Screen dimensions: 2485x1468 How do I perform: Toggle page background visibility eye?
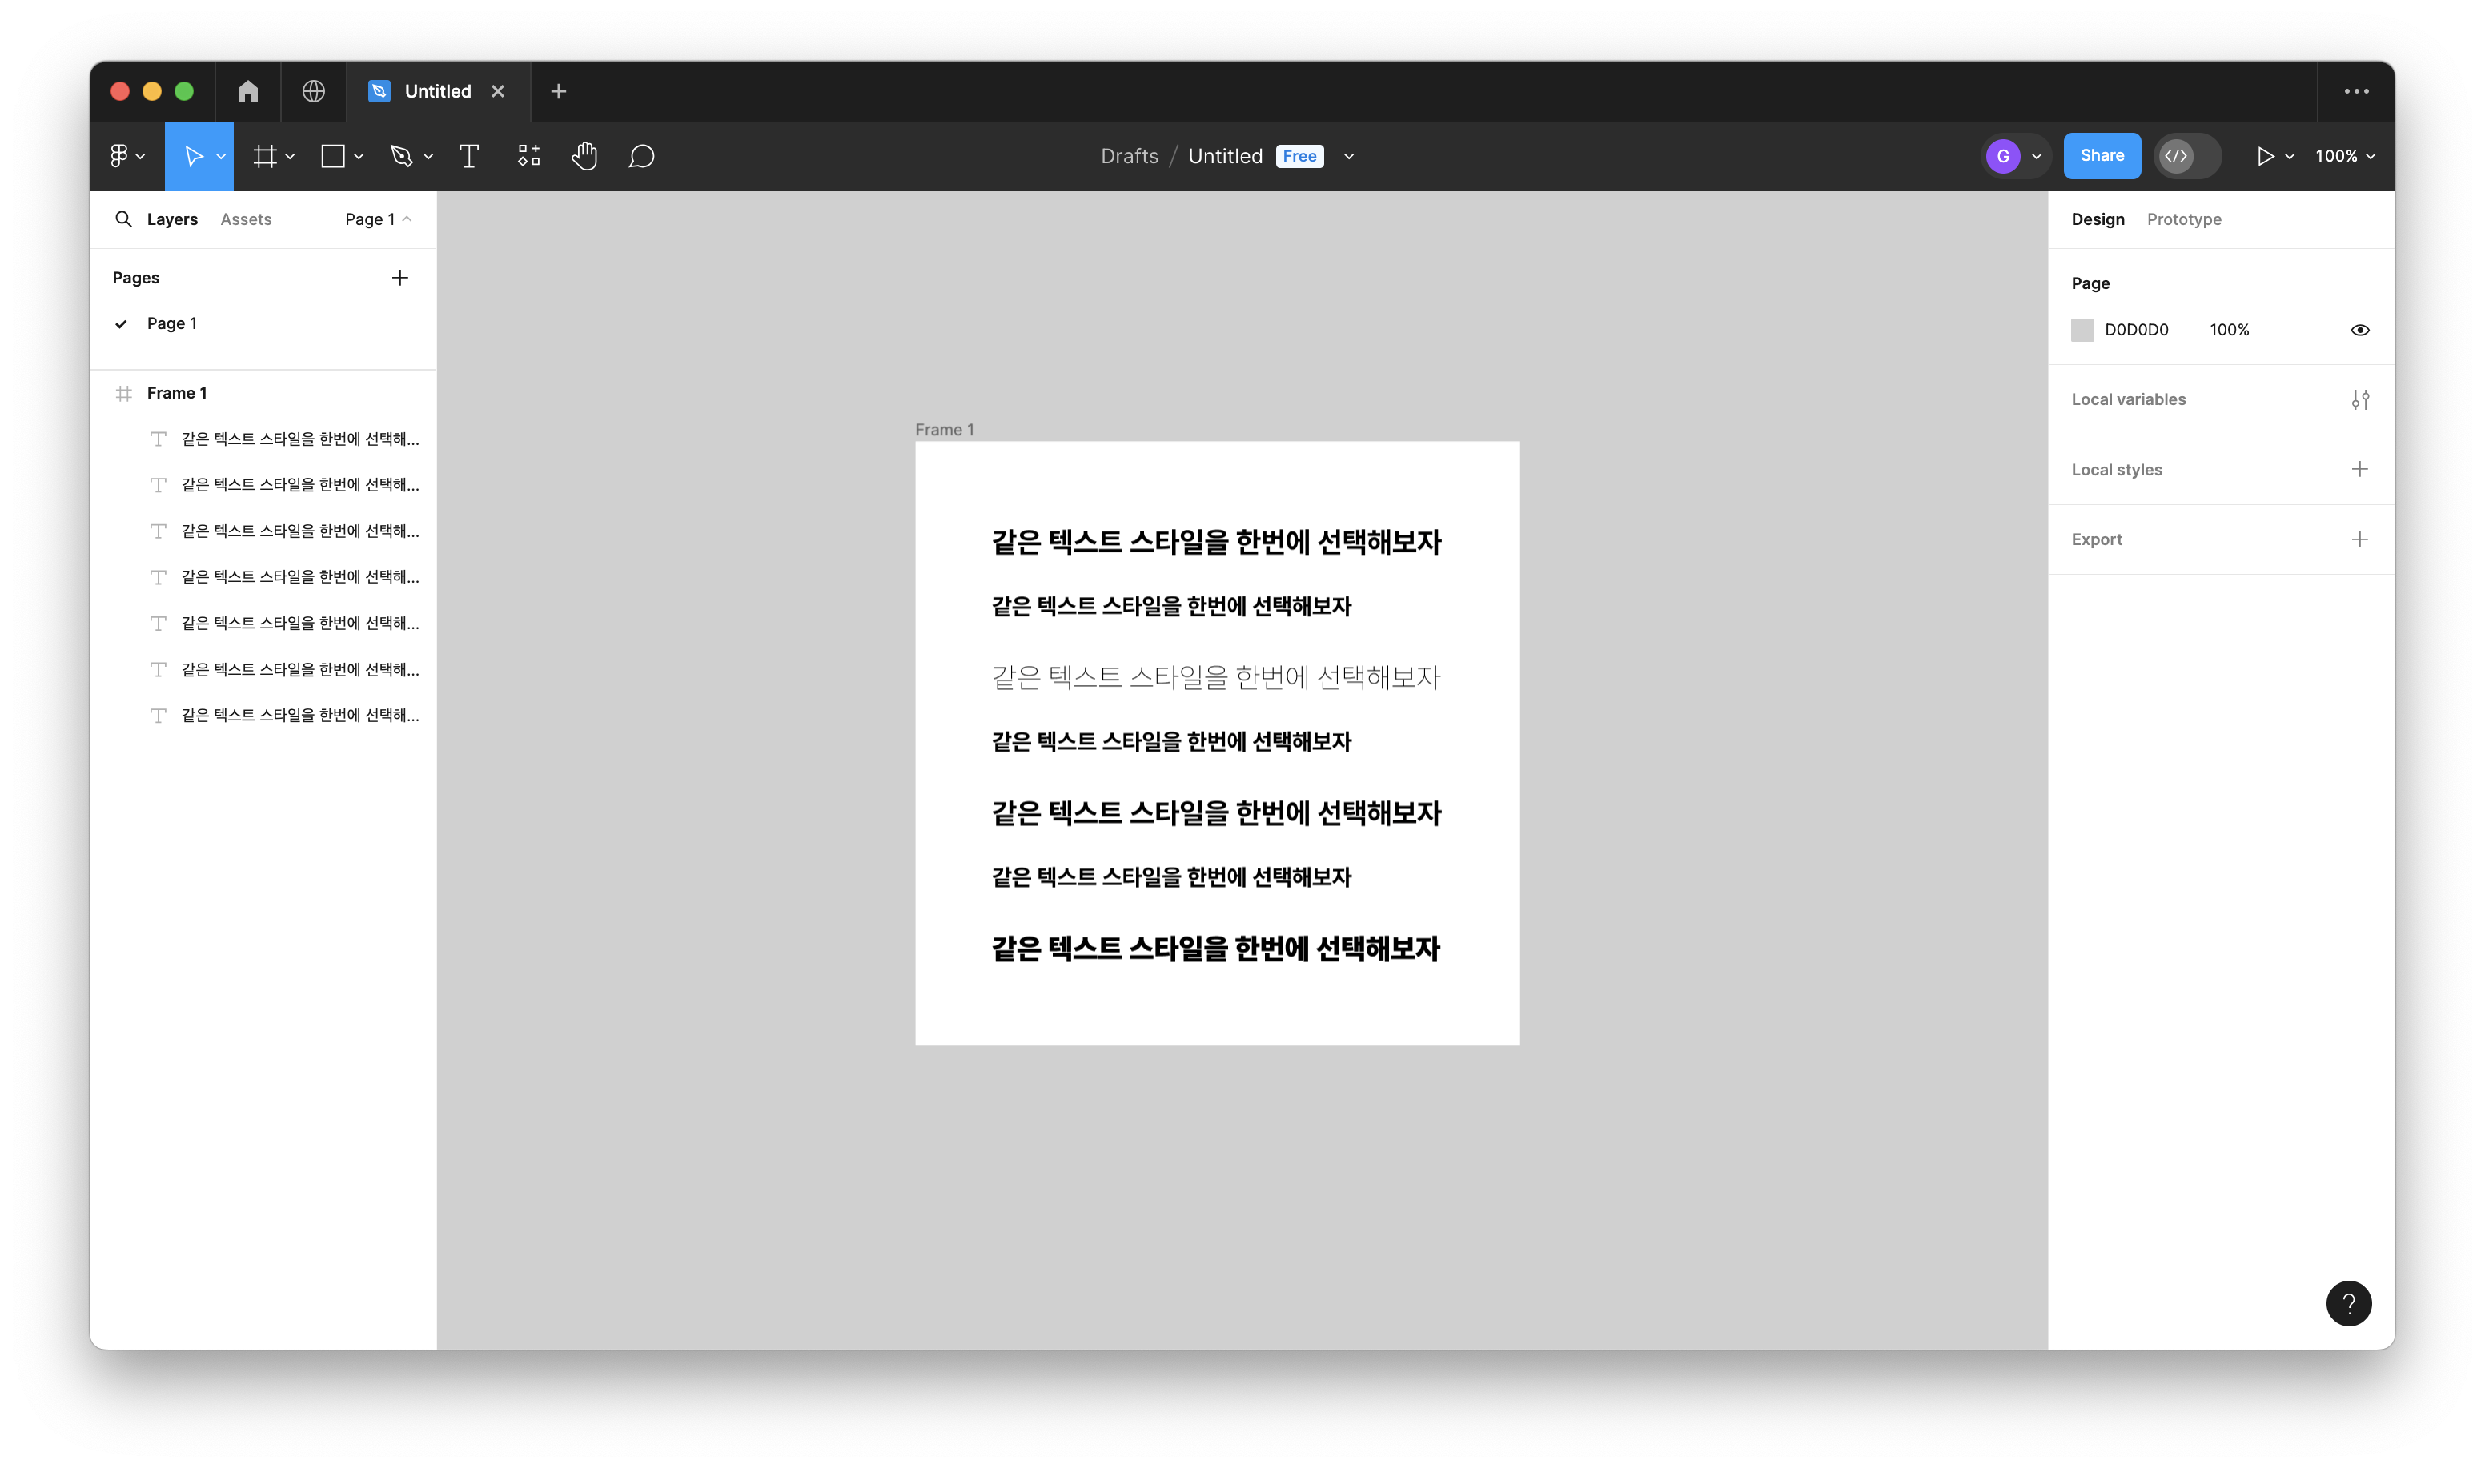[x=2359, y=331]
